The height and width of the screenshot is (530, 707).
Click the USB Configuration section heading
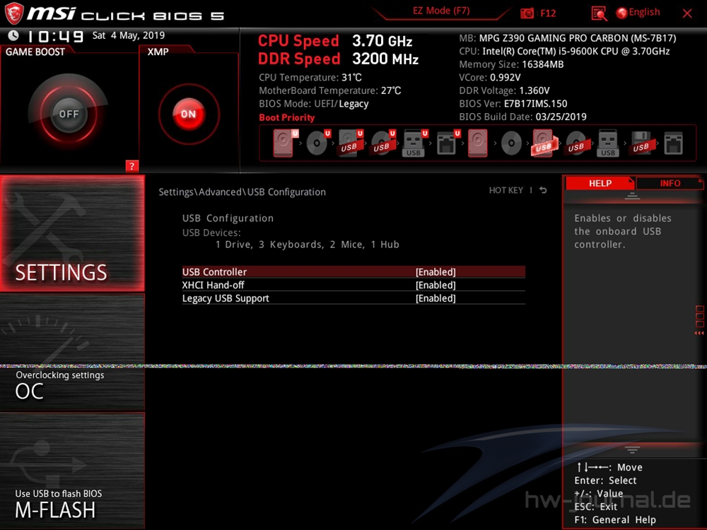(228, 218)
